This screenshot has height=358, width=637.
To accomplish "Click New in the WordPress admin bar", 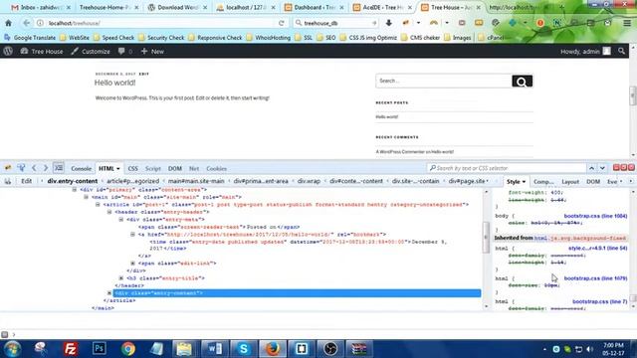I will click(152, 51).
